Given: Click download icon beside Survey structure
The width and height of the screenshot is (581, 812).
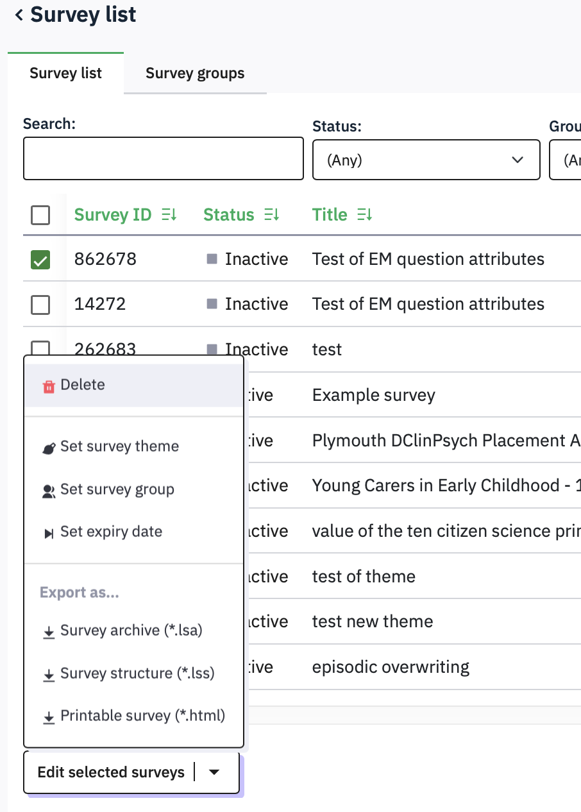Looking at the screenshot, I should click(49, 675).
